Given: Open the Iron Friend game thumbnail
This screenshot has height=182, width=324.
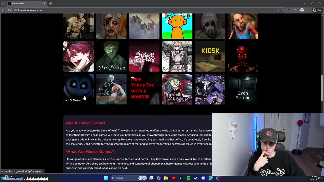Looking at the screenshot, I should (243, 89).
